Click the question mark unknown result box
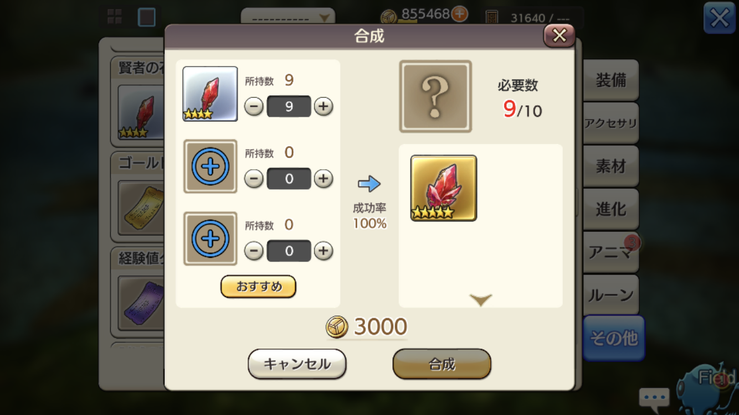The image size is (739, 415). pos(435,96)
